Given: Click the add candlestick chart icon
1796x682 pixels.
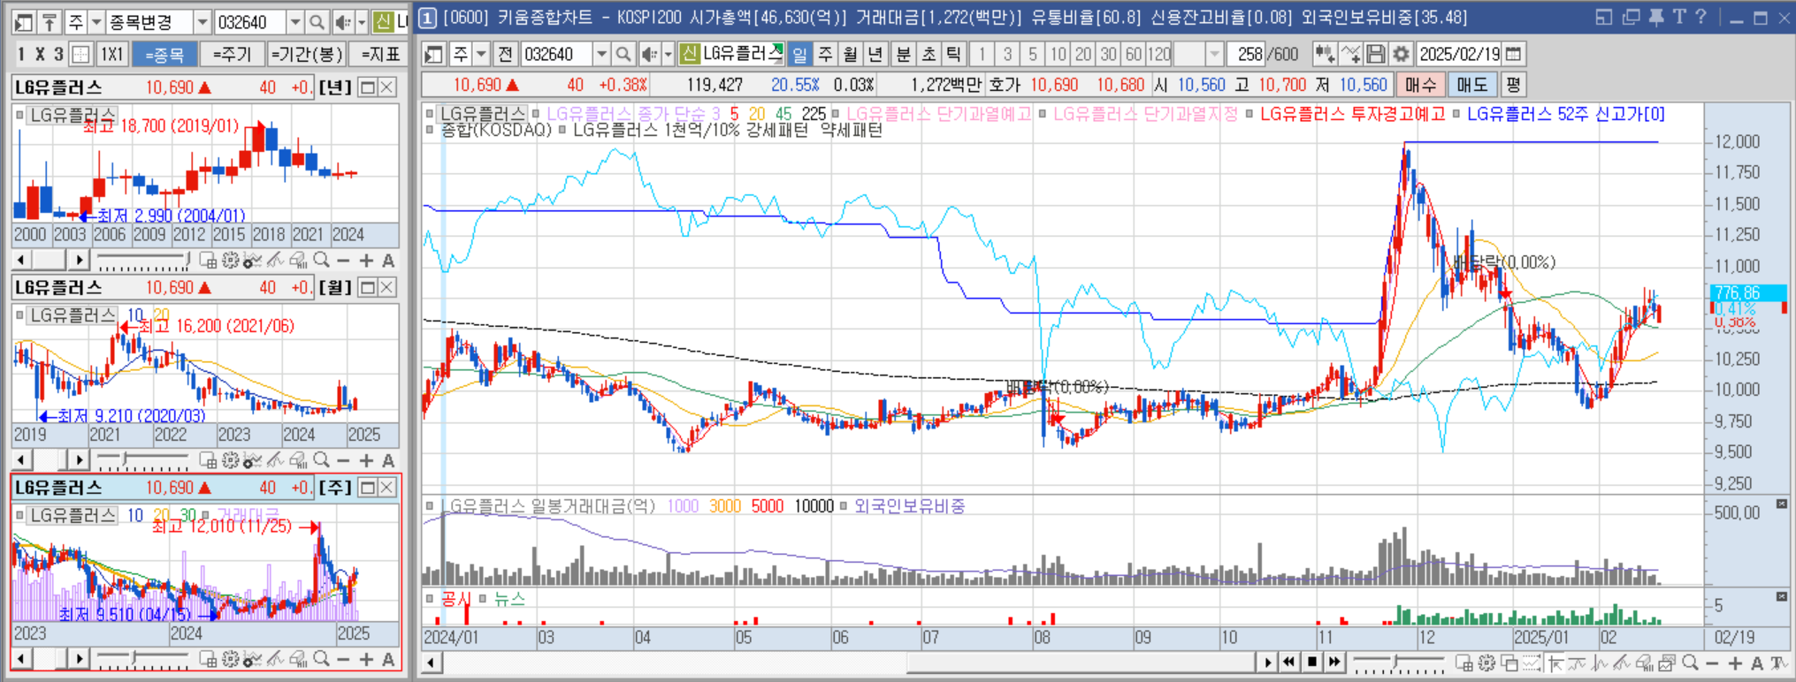Looking at the screenshot, I should tap(1324, 54).
